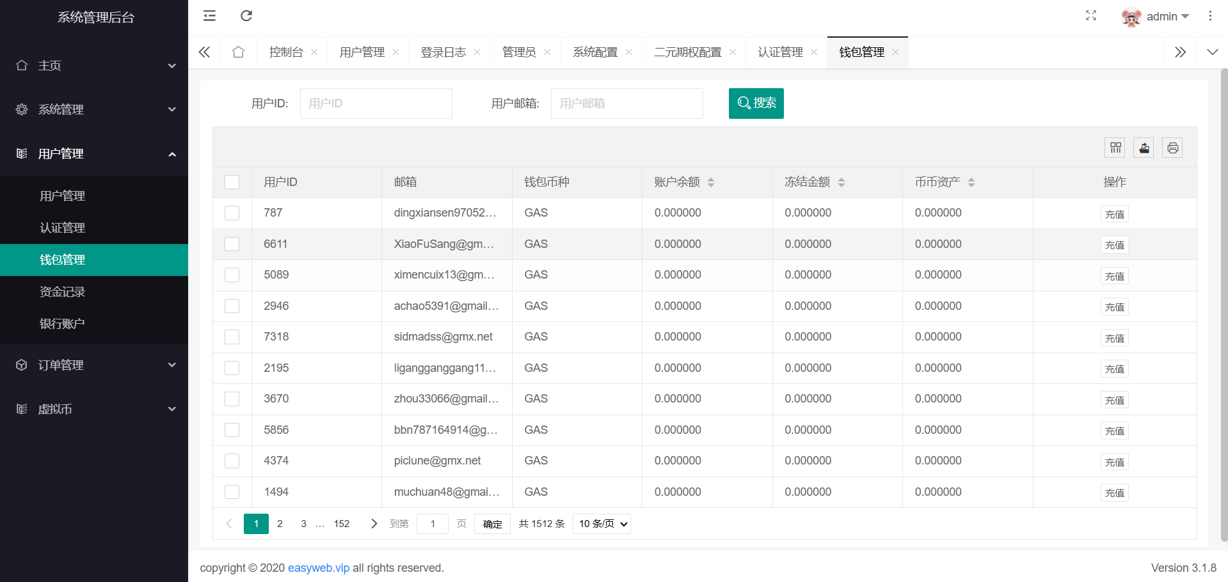This screenshot has width=1228, height=582.
Task: Check the select-all header checkbox
Action: pyautogui.click(x=232, y=182)
